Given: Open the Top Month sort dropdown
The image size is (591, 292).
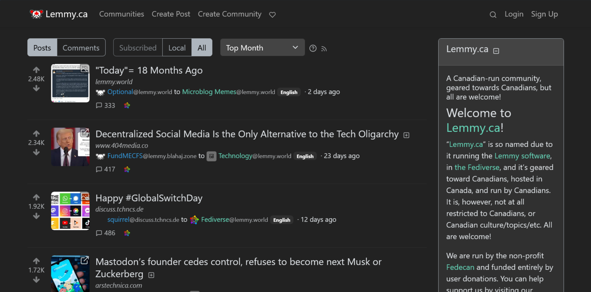Looking at the screenshot, I should point(262,47).
